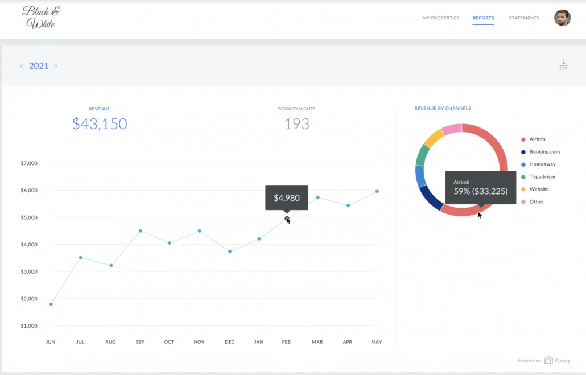Open the My Properties tab
The height and width of the screenshot is (375, 586).
point(440,18)
